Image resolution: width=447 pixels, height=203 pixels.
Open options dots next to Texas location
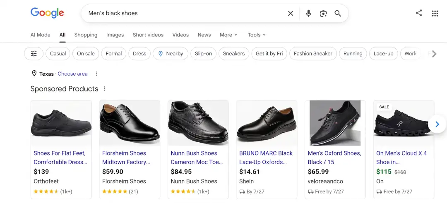96,74
